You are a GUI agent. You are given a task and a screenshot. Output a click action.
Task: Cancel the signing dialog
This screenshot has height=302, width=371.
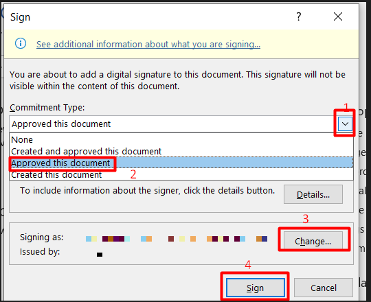(x=324, y=288)
